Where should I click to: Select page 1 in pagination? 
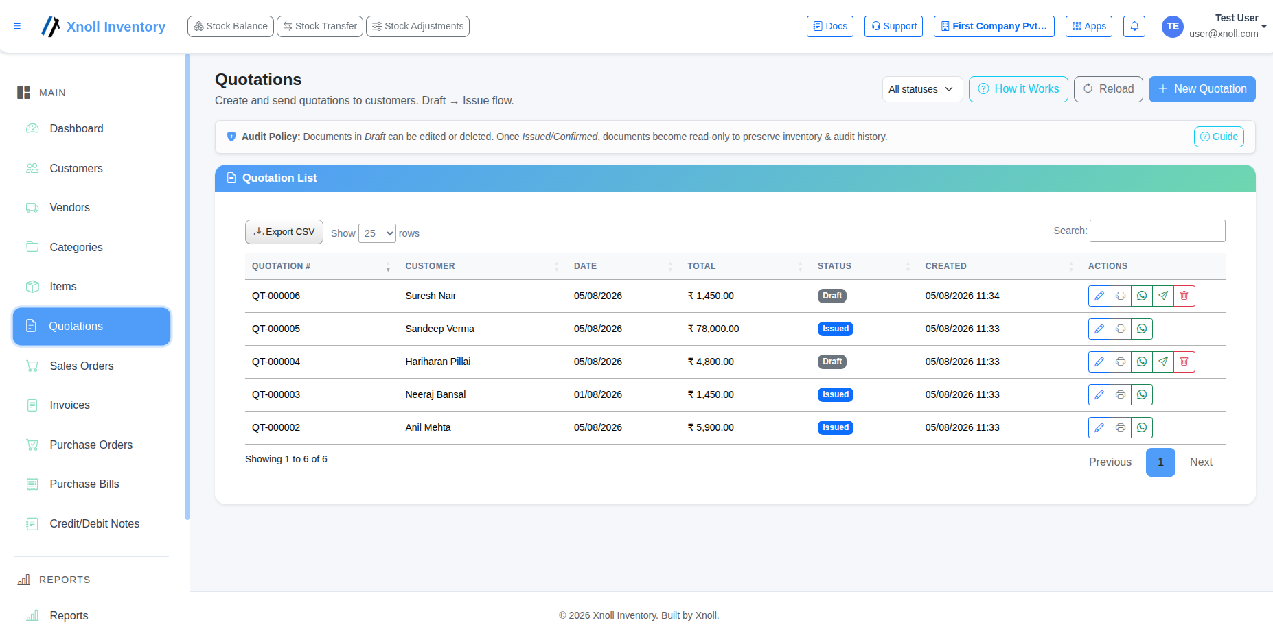[1160, 462]
